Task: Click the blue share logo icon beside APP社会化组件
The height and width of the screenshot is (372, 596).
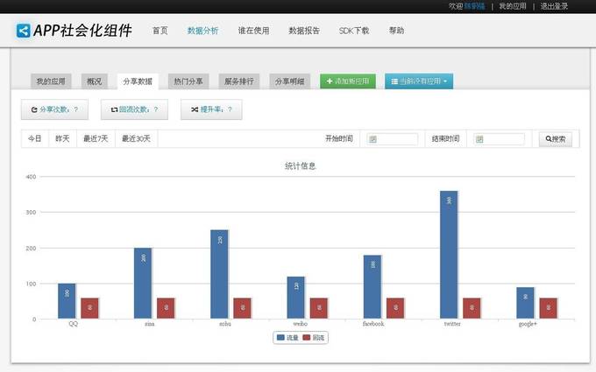Action: tap(23, 31)
